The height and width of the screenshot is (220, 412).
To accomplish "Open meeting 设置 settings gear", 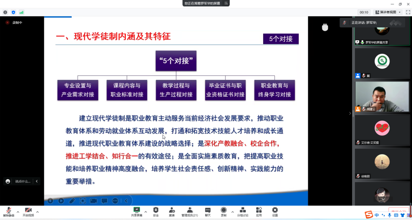I will coord(275,211).
